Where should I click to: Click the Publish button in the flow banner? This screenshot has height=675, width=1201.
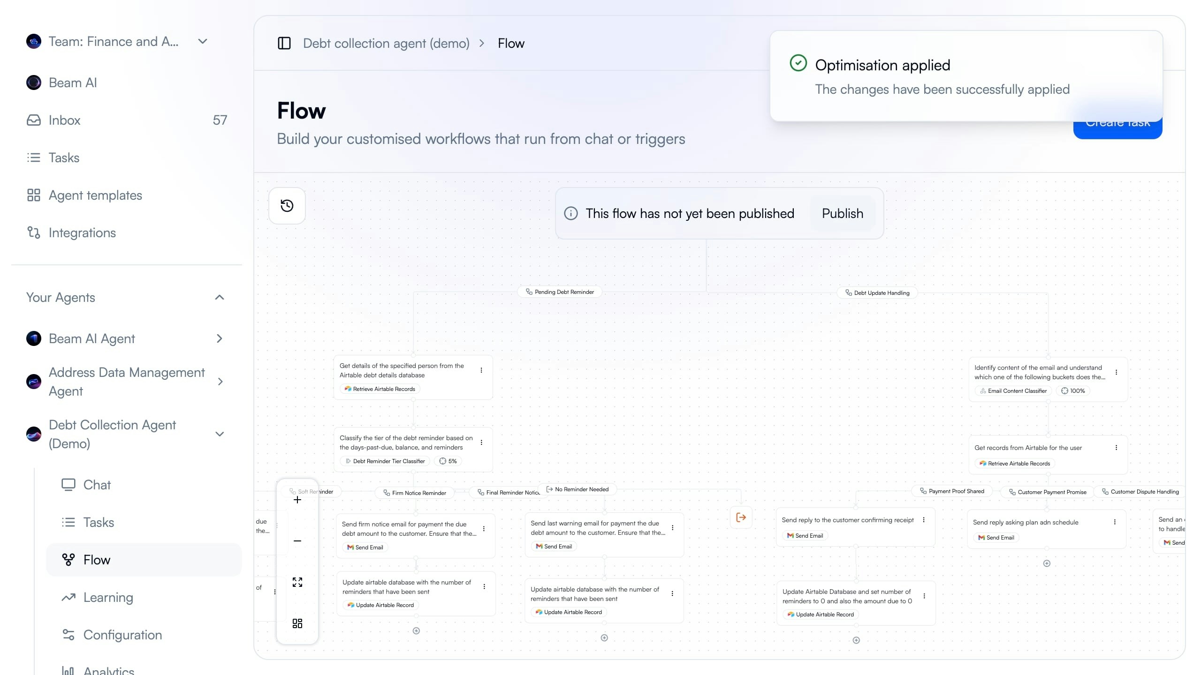click(842, 213)
